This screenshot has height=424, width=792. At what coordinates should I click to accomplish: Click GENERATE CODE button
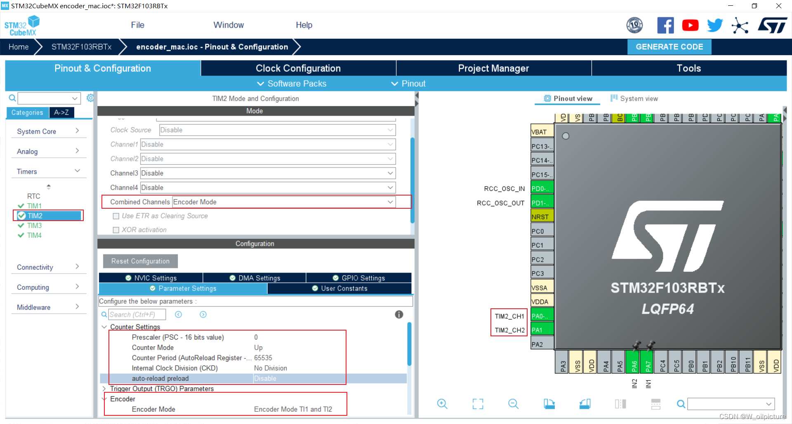pyautogui.click(x=669, y=47)
